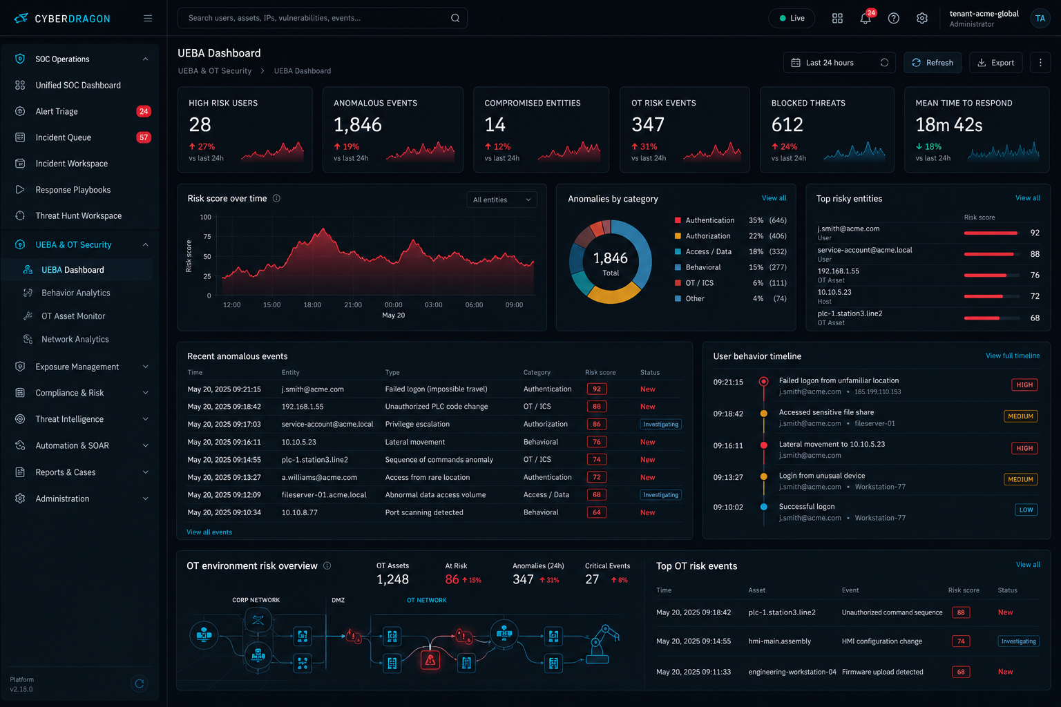Click the Refresh button
Viewport: 1061px width, 707px height.
pyautogui.click(x=933, y=63)
